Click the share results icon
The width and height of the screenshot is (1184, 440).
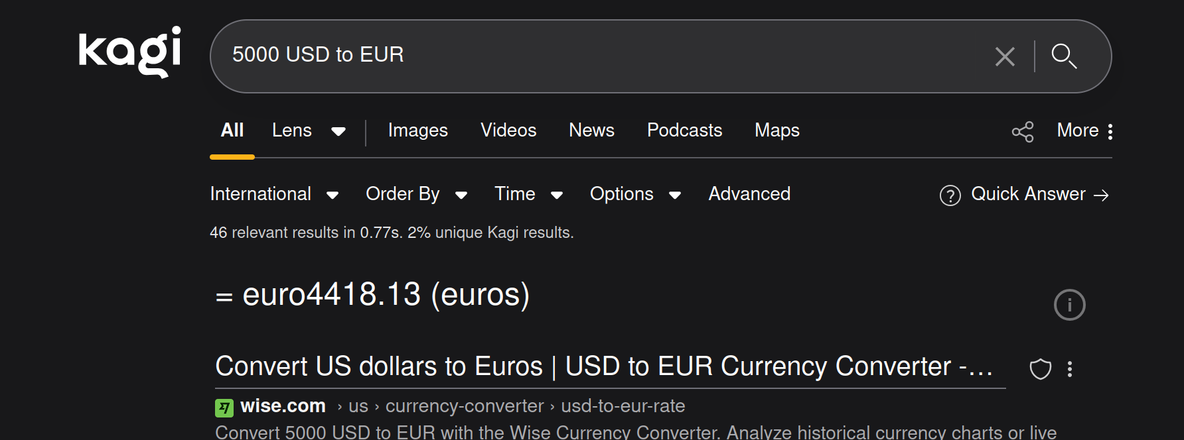pos(1022,131)
